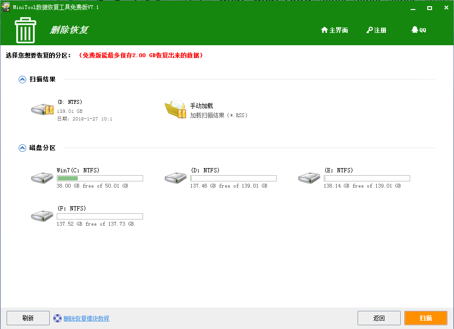Click the 手动加载 label text
Viewport: 454px width, 329px height.
(202, 106)
